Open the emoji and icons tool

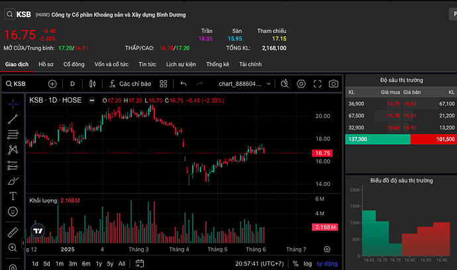click(x=13, y=211)
